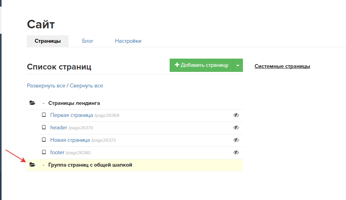The width and height of the screenshot is (346, 200).
Task: Click the /page26369 URL text
Action: pyautogui.click(x=107, y=115)
